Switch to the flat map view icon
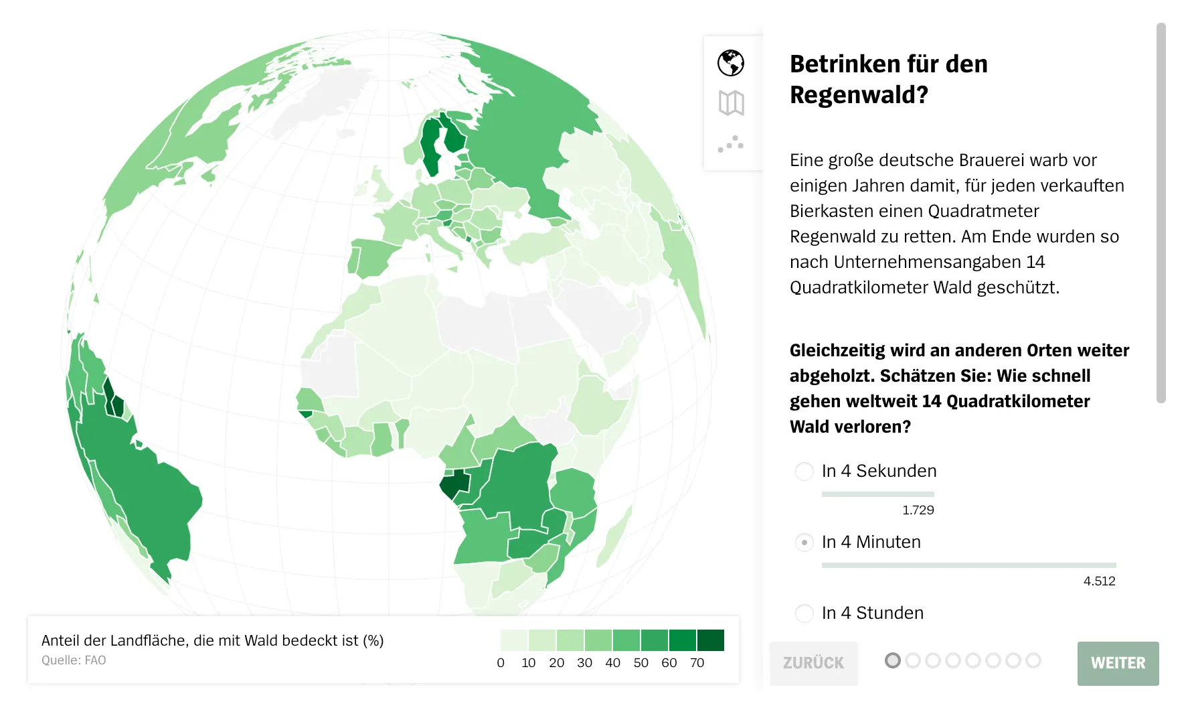 tap(732, 102)
